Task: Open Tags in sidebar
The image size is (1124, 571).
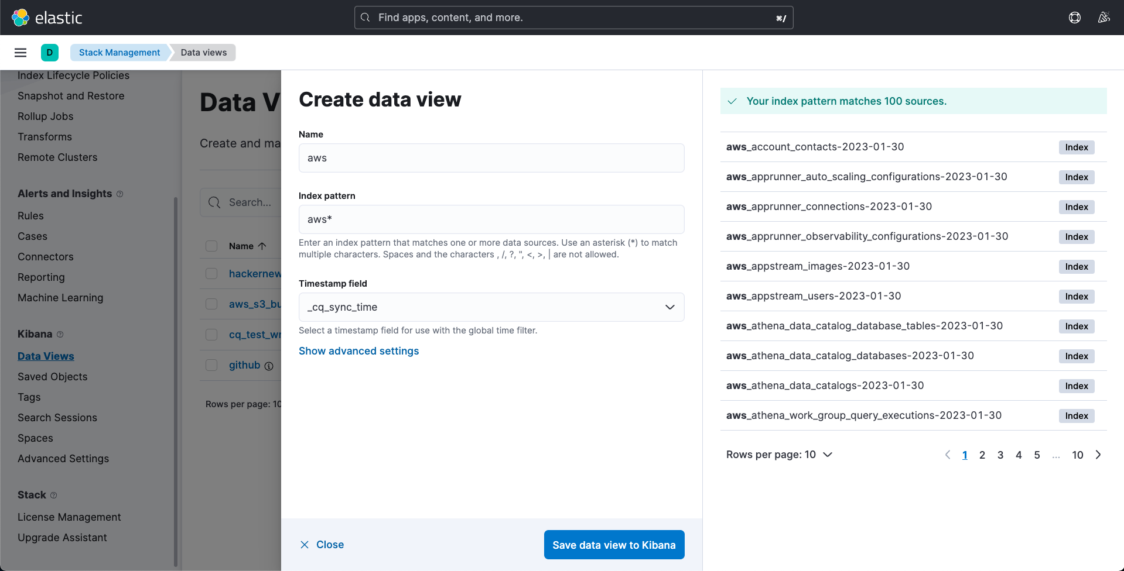Action: tap(29, 397)
